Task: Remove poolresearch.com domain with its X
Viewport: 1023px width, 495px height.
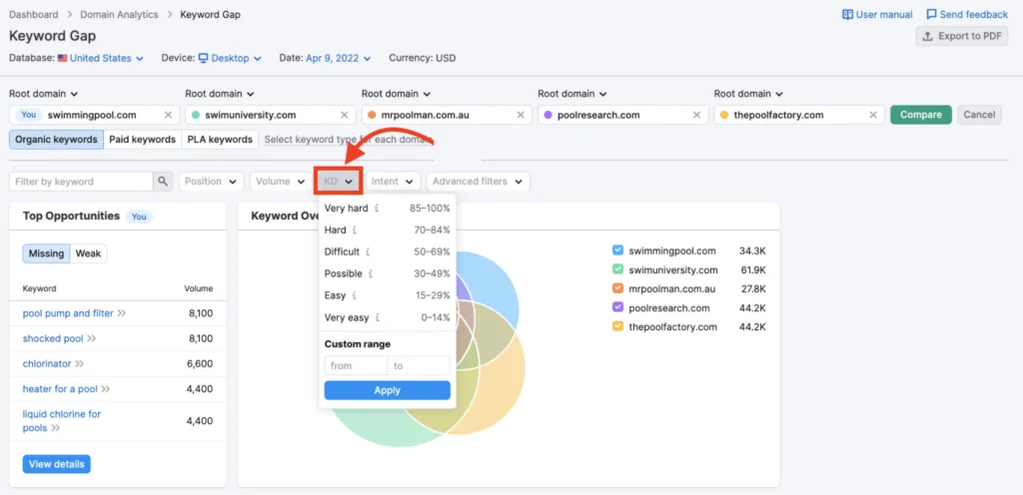Action: [x=696, y=115]
